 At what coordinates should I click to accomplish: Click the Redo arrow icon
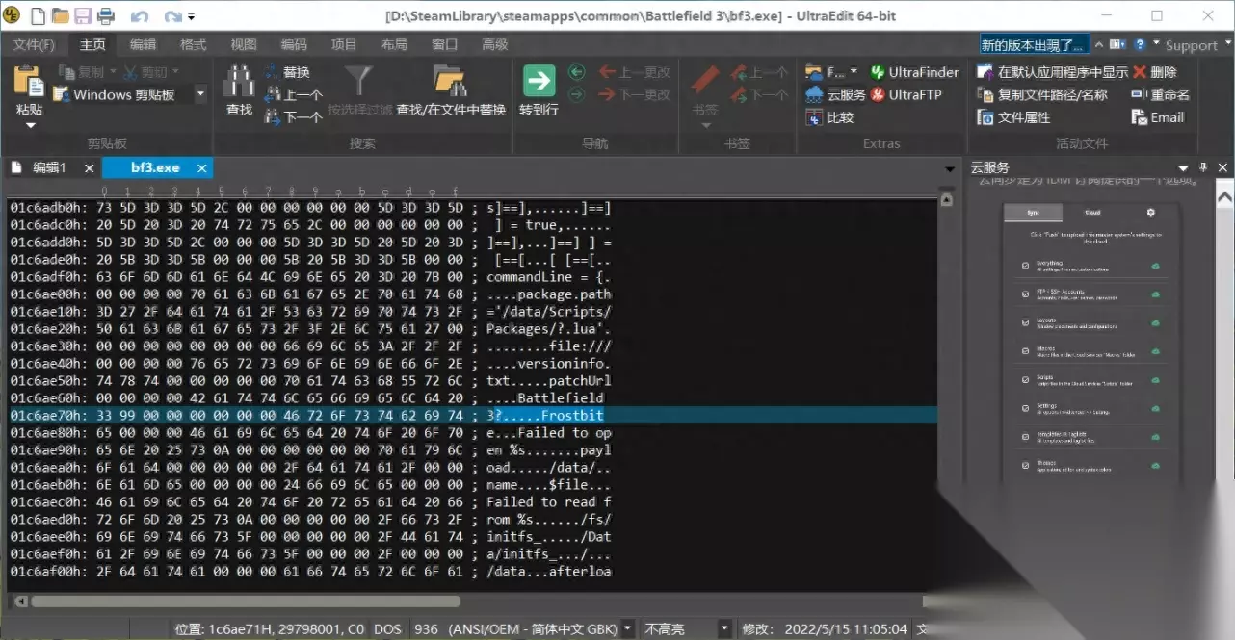[x=172, y=16]
